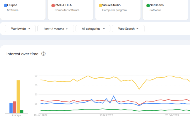Image resolution: width=190 pixels, height=121 pixels.
Task: Click the green NetBeans average bar
Action: (22, 111)
